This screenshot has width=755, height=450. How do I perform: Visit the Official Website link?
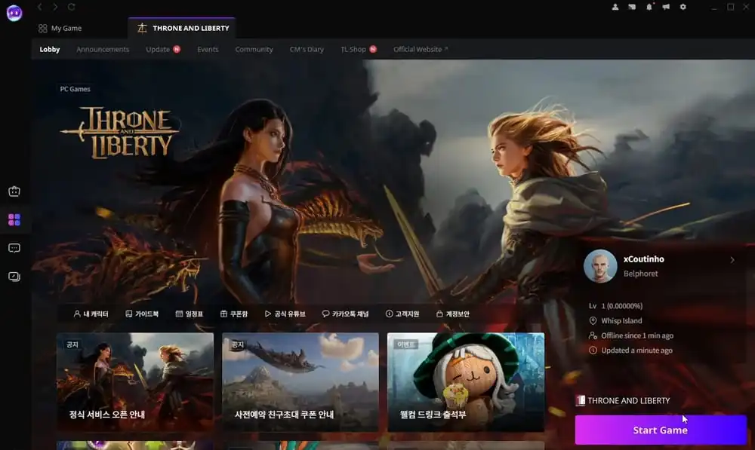[421, 49]
